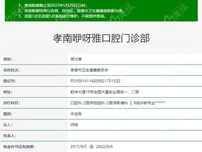This screenshot has height=152, width=202.
Task: Select the value 湖北省
Action: pos(76,59)
